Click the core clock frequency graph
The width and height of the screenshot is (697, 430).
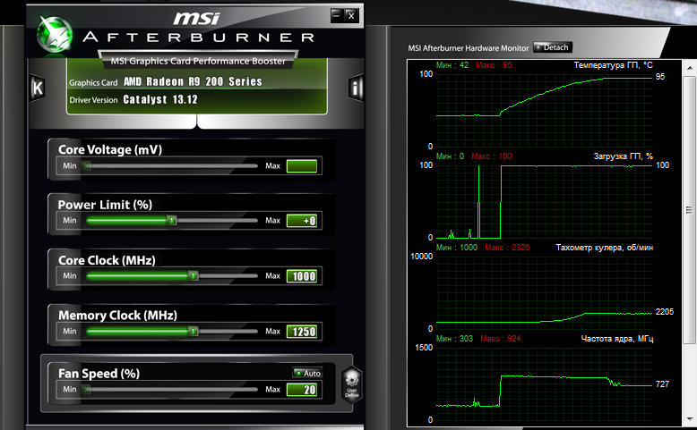pos(545,384)
